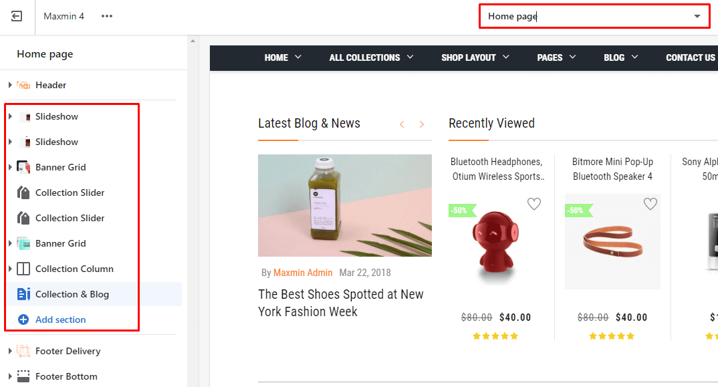718x387 pixels.
Task: Expand the first Slideshow section
Action: click(x=10, y=117)
